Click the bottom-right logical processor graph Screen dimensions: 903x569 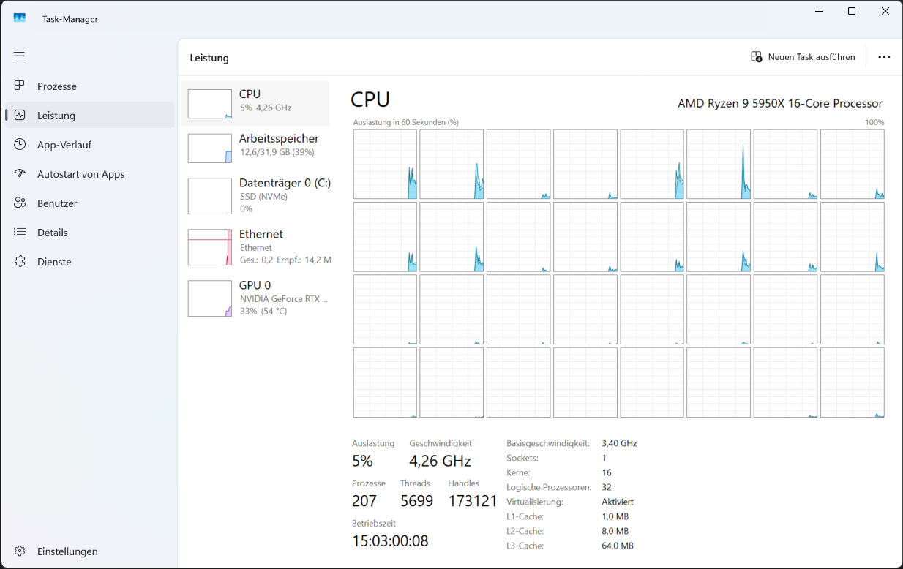(852, 383)
